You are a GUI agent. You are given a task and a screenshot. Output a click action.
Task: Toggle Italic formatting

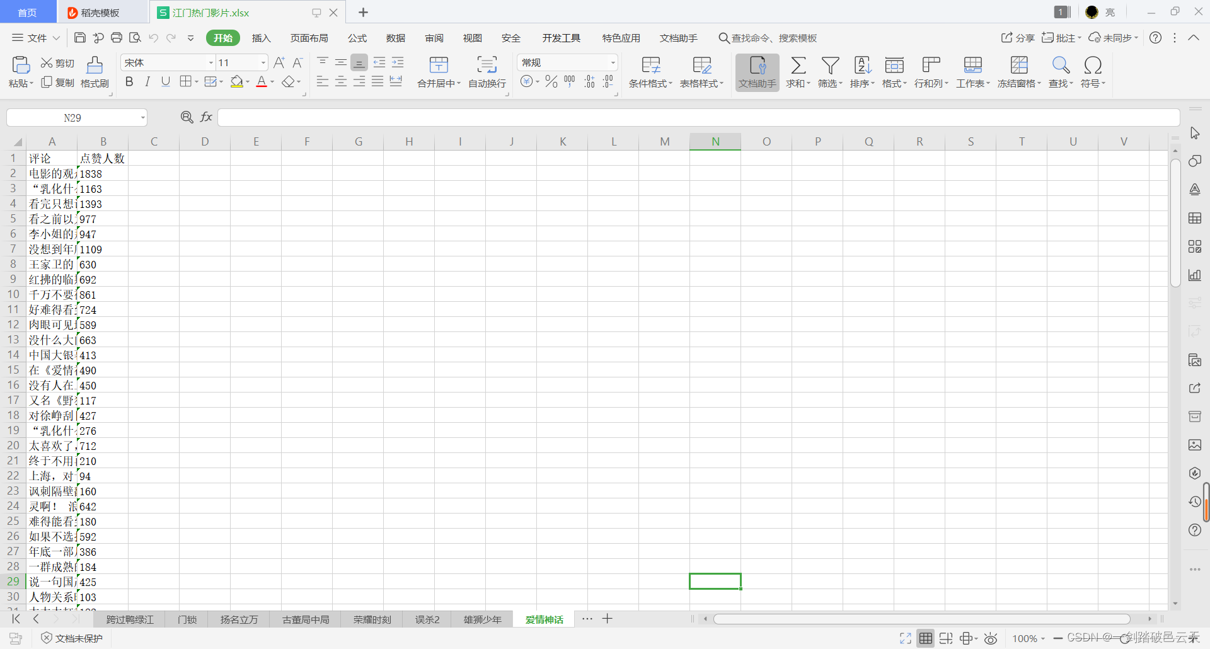147,81
